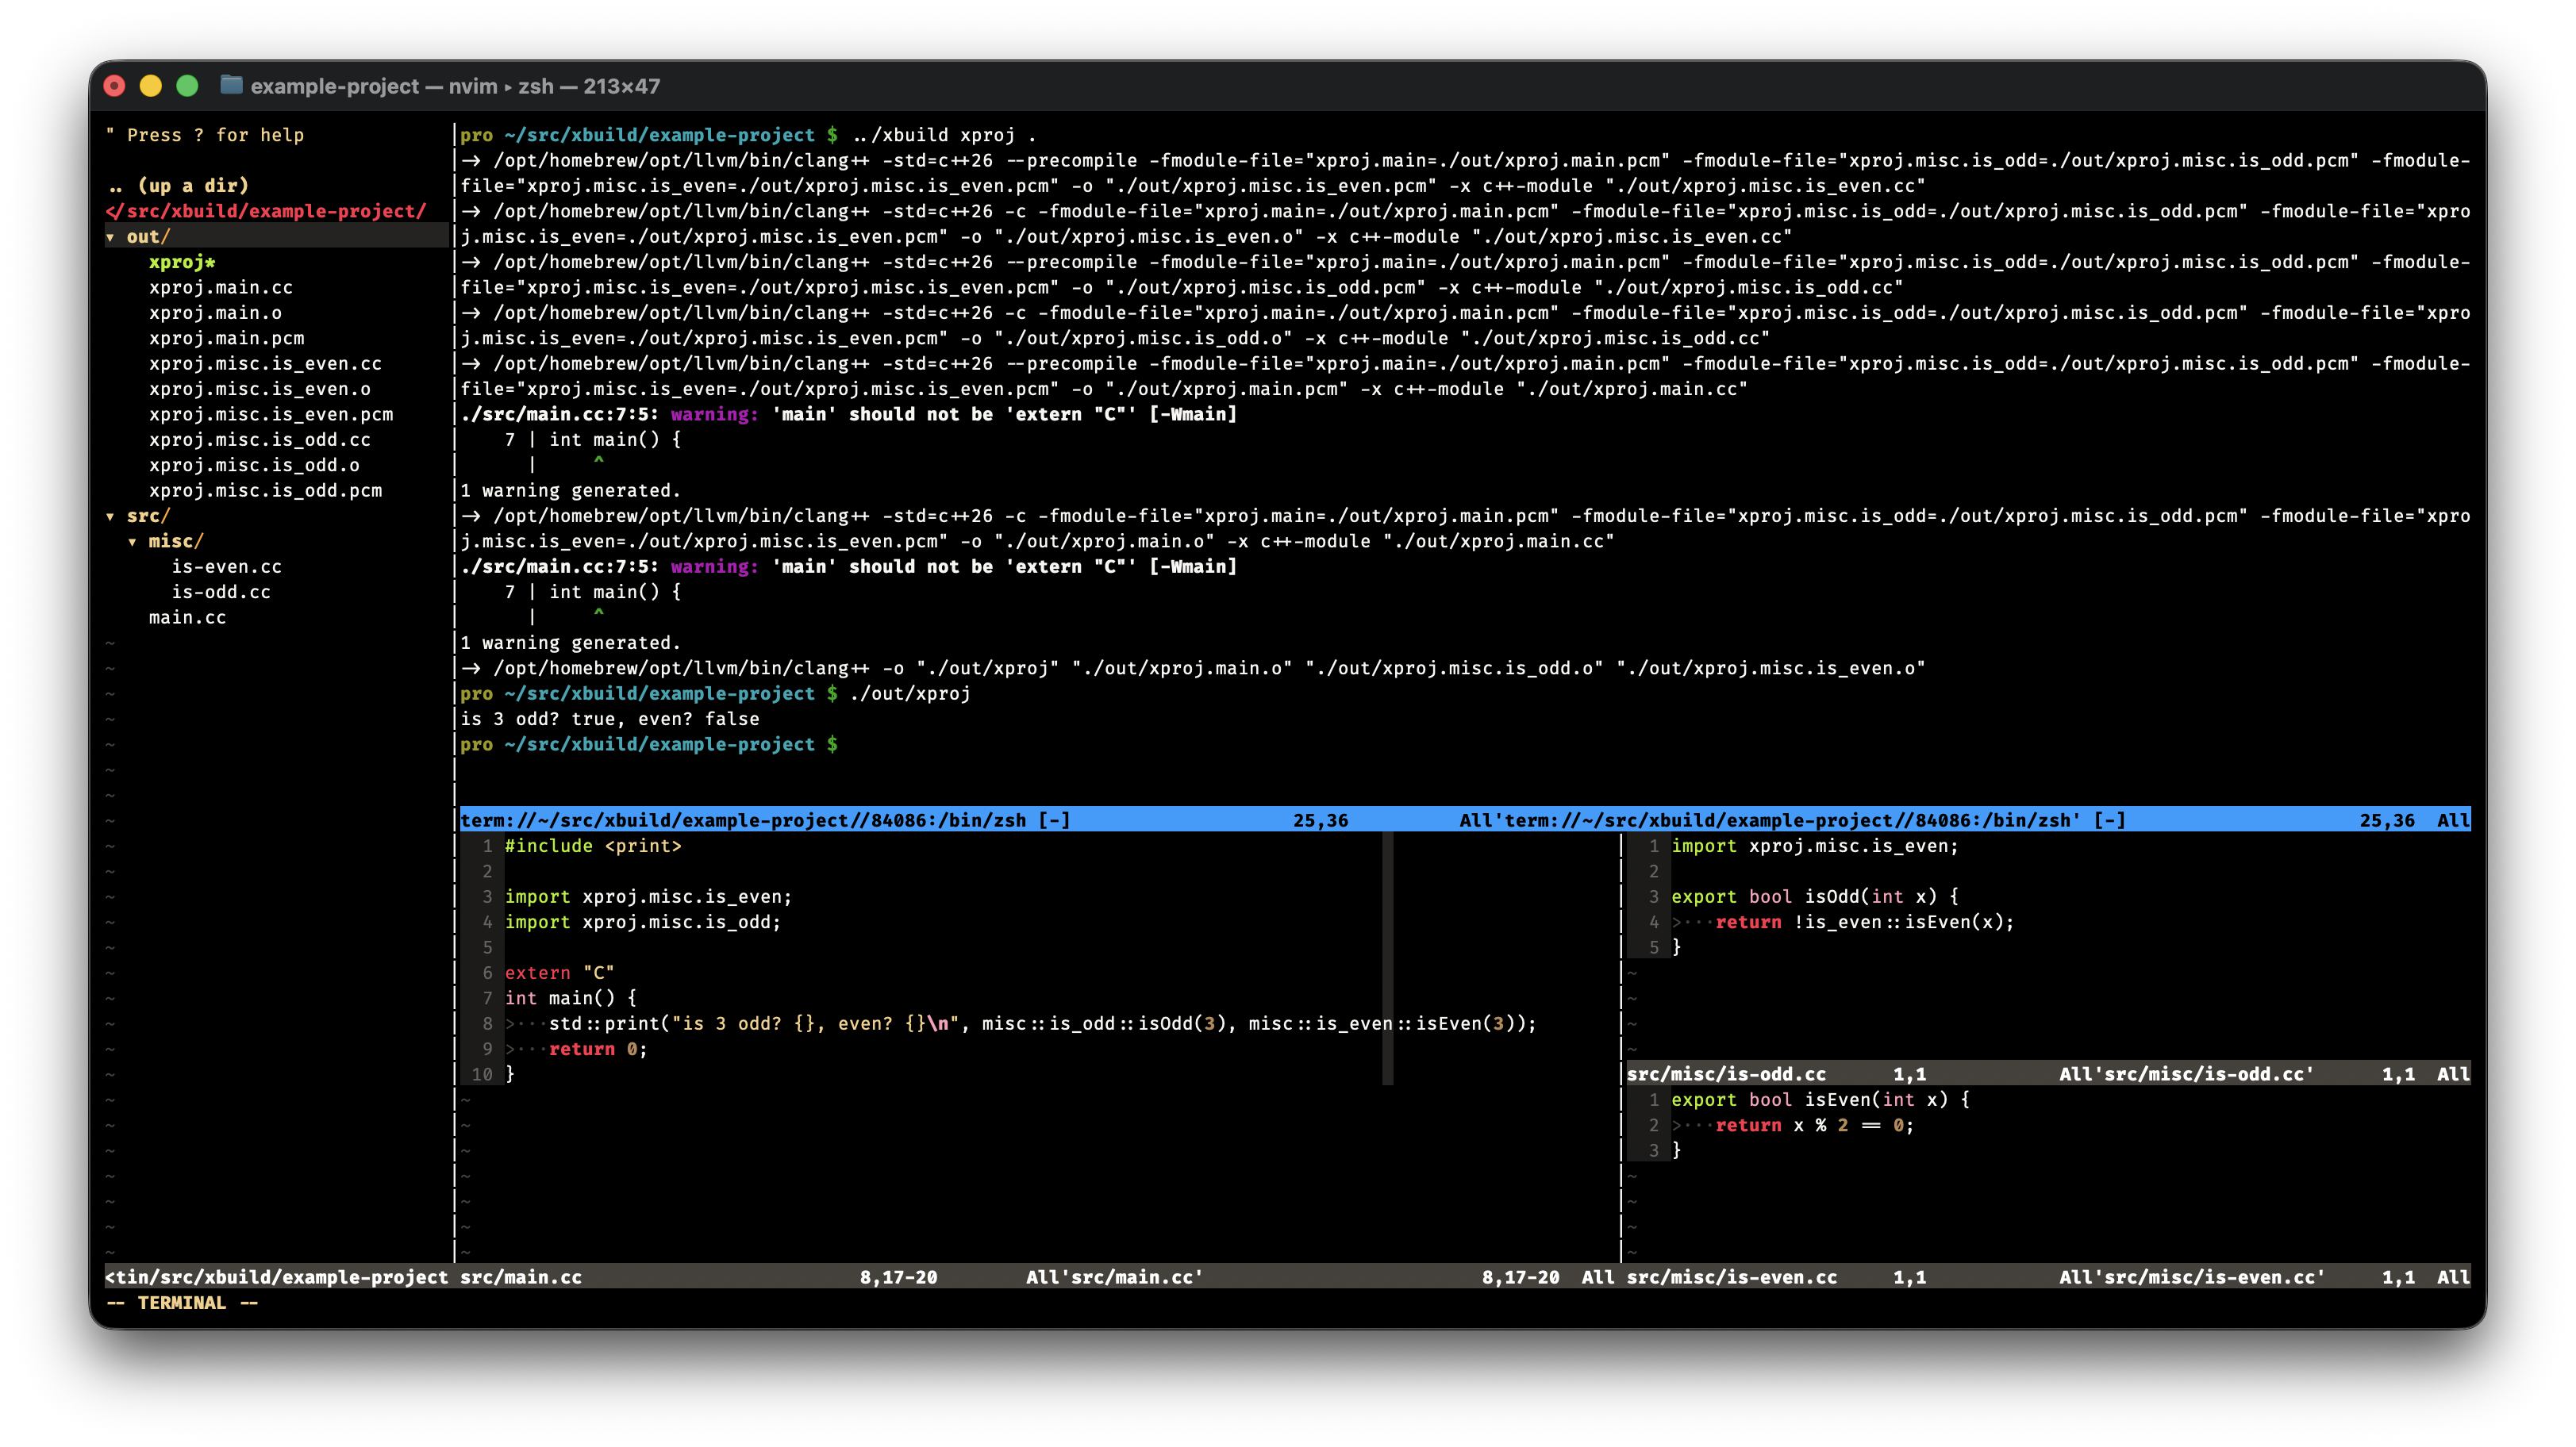
Task: Select the root path /src/xbuild/example-project/
Action: (266, 211)
